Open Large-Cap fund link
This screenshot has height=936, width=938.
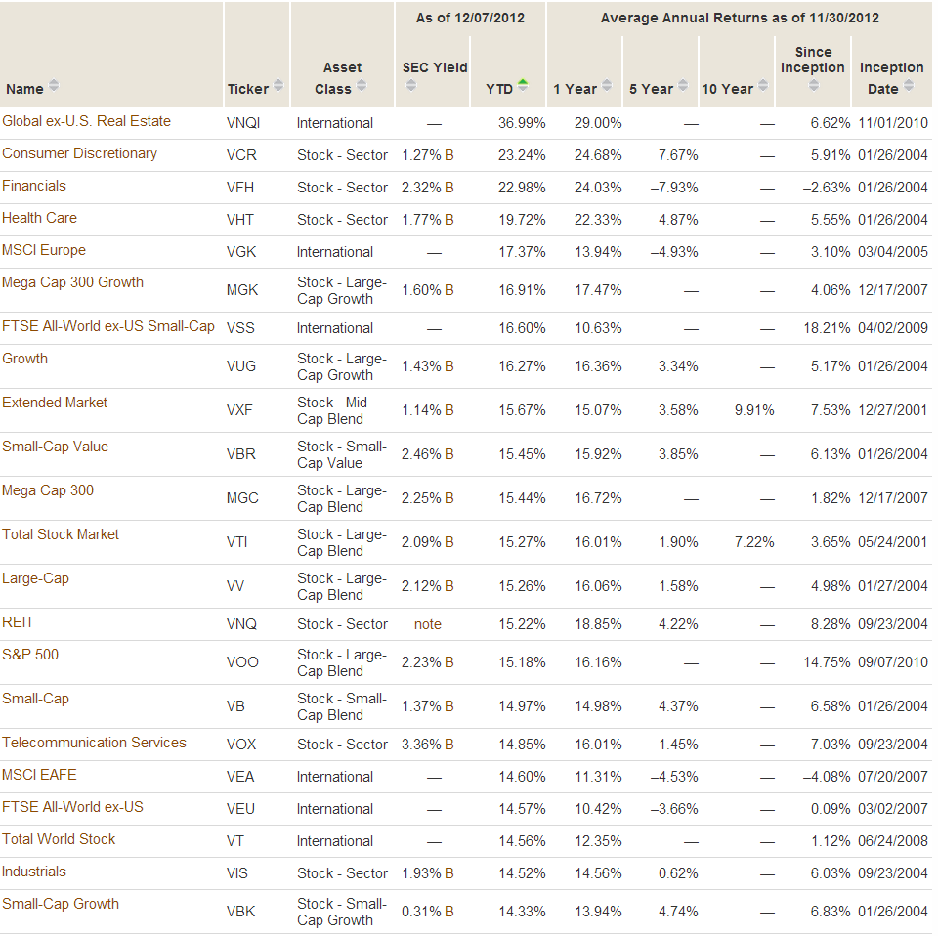pyautogui.click(x=36, y=579)
